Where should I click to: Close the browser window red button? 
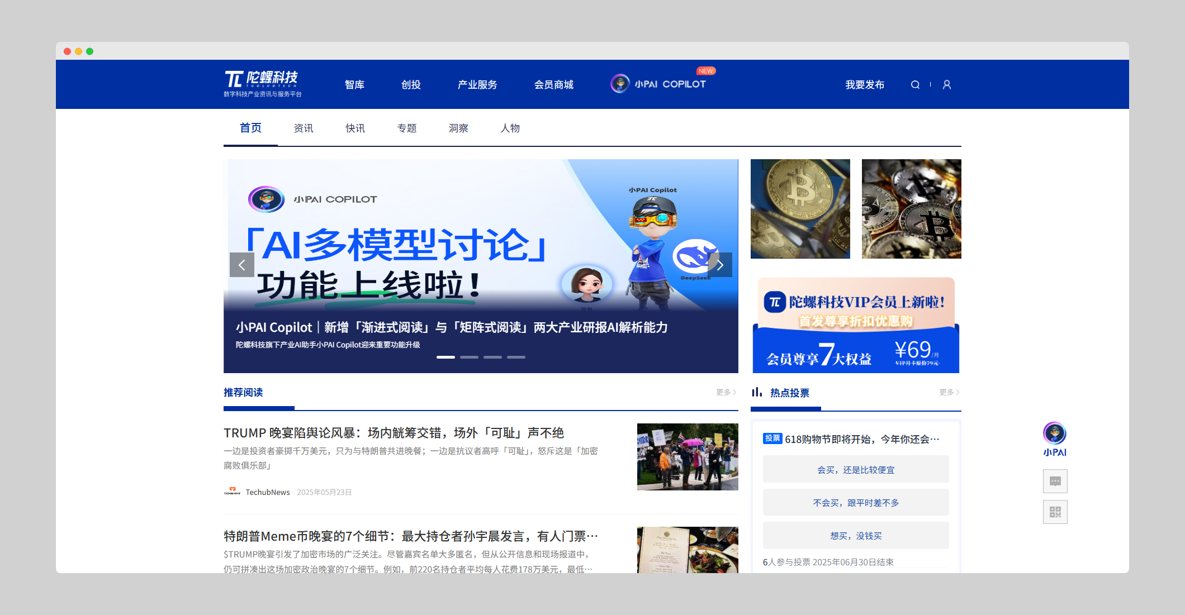(67, 51)
